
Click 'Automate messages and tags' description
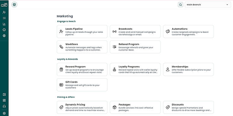pos(84,49)
